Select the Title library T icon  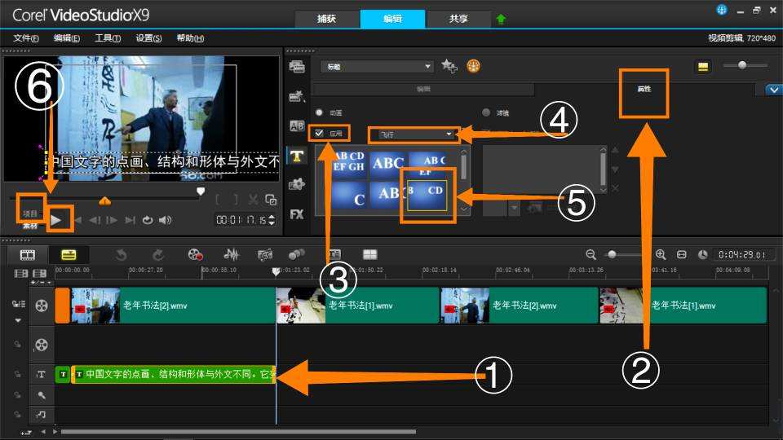(x=297, y=156)
